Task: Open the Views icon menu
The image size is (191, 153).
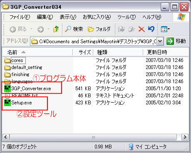Action: pos(165,29)
